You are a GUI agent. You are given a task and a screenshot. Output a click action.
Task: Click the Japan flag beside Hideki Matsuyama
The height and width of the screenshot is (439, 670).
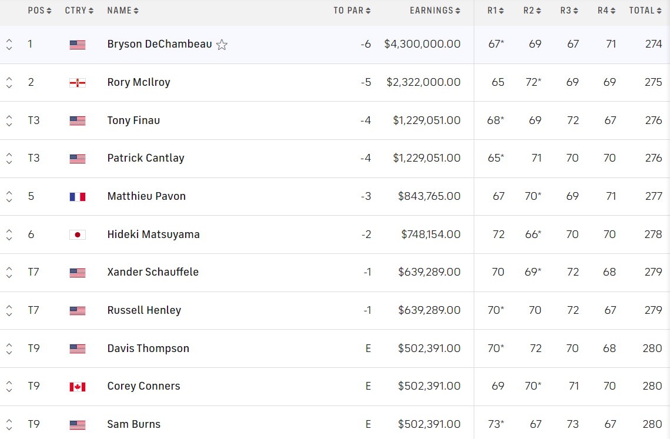[x=78, y=234]
